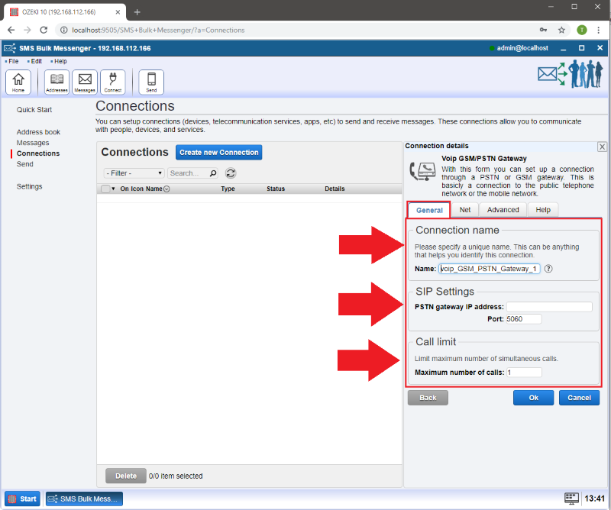Open the select-all checkbox dropdown arrow
Screen dimensions: 611x510
pyautogui.click(x=114, y=189)
